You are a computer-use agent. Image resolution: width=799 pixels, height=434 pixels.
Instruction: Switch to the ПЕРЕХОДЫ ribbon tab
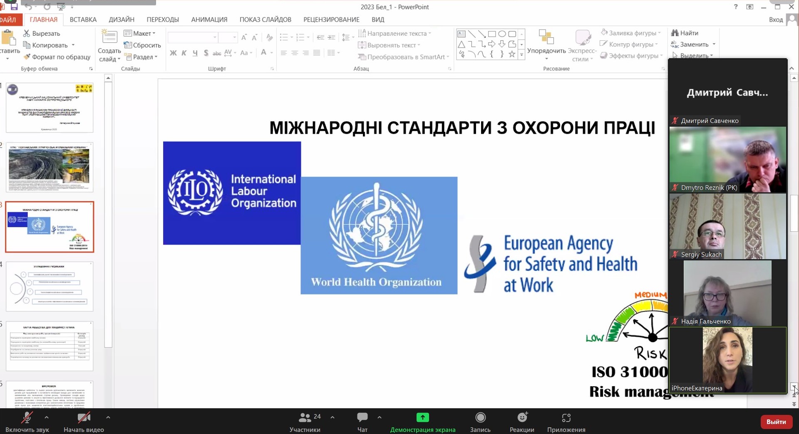(163, 20)
